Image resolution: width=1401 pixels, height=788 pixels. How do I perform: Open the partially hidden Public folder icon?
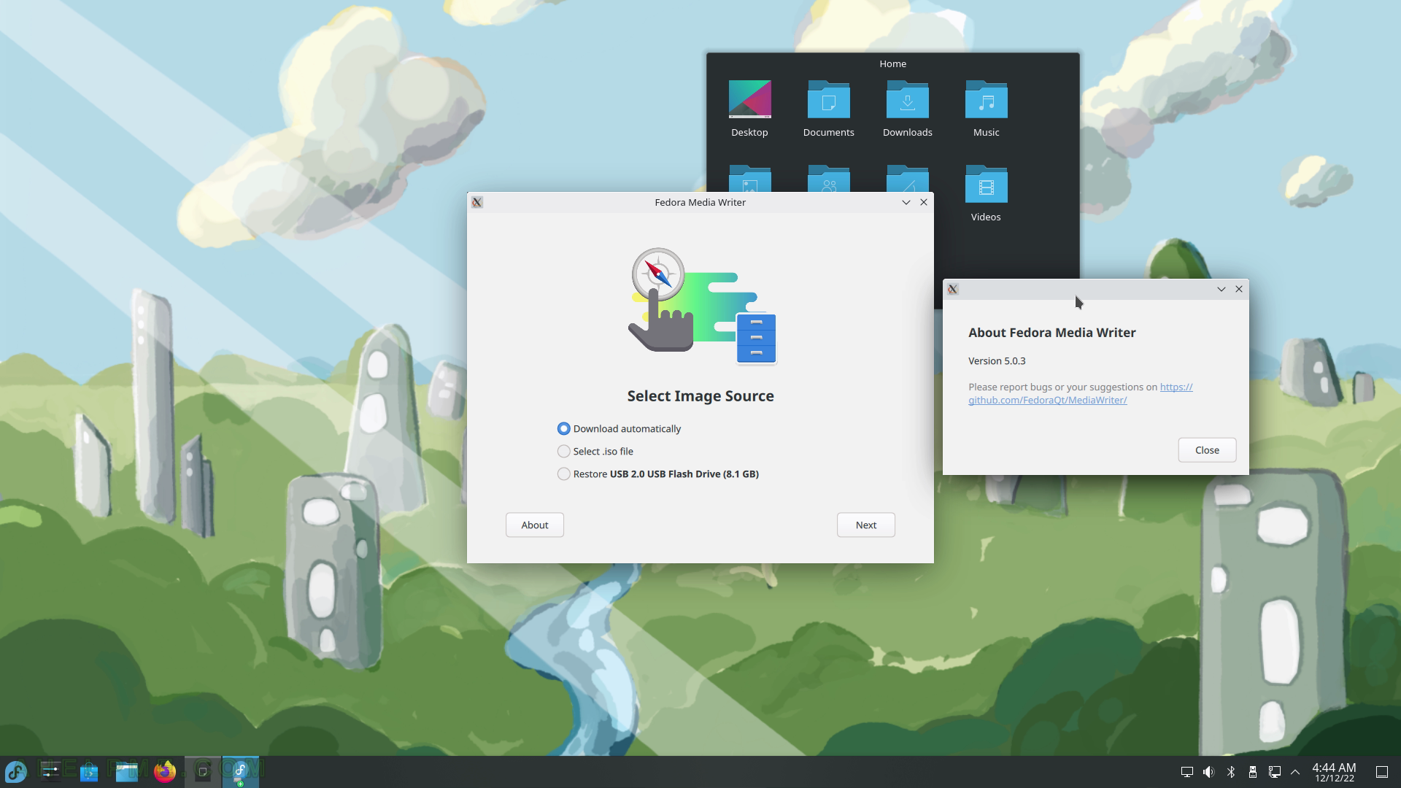pyautogui.click(x=828, y=179)
